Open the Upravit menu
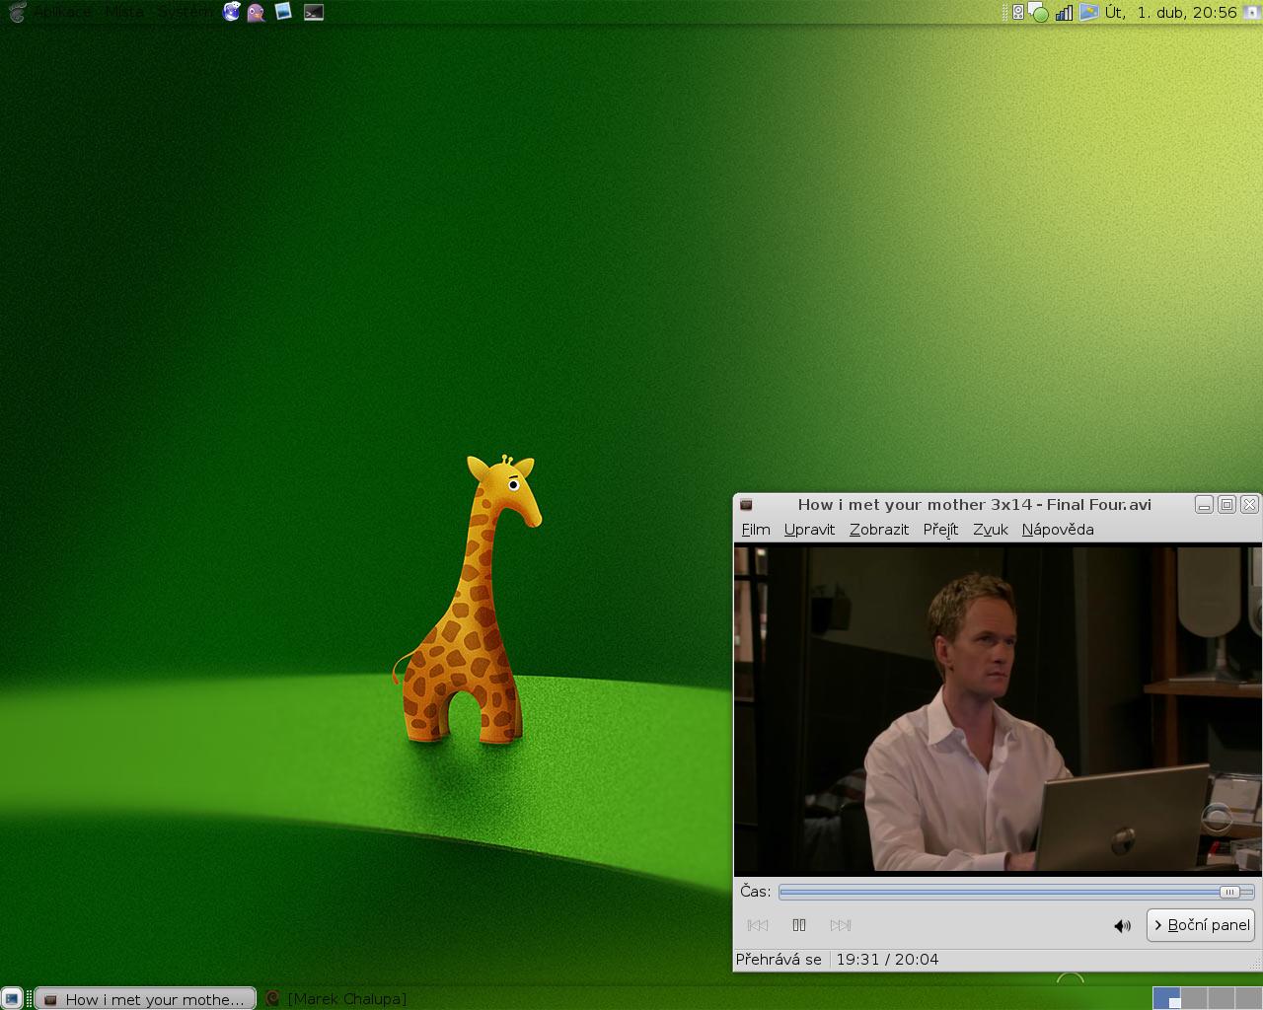Image resolution: width=1263 pixels, height=1010 pixels. coord(809,530)
